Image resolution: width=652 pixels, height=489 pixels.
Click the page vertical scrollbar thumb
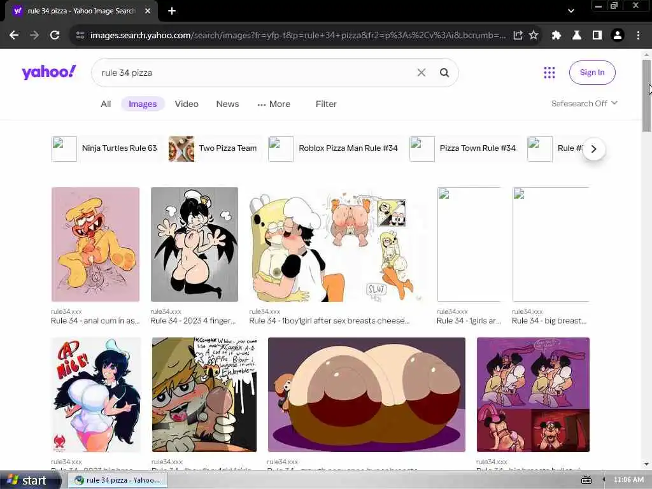646,96
